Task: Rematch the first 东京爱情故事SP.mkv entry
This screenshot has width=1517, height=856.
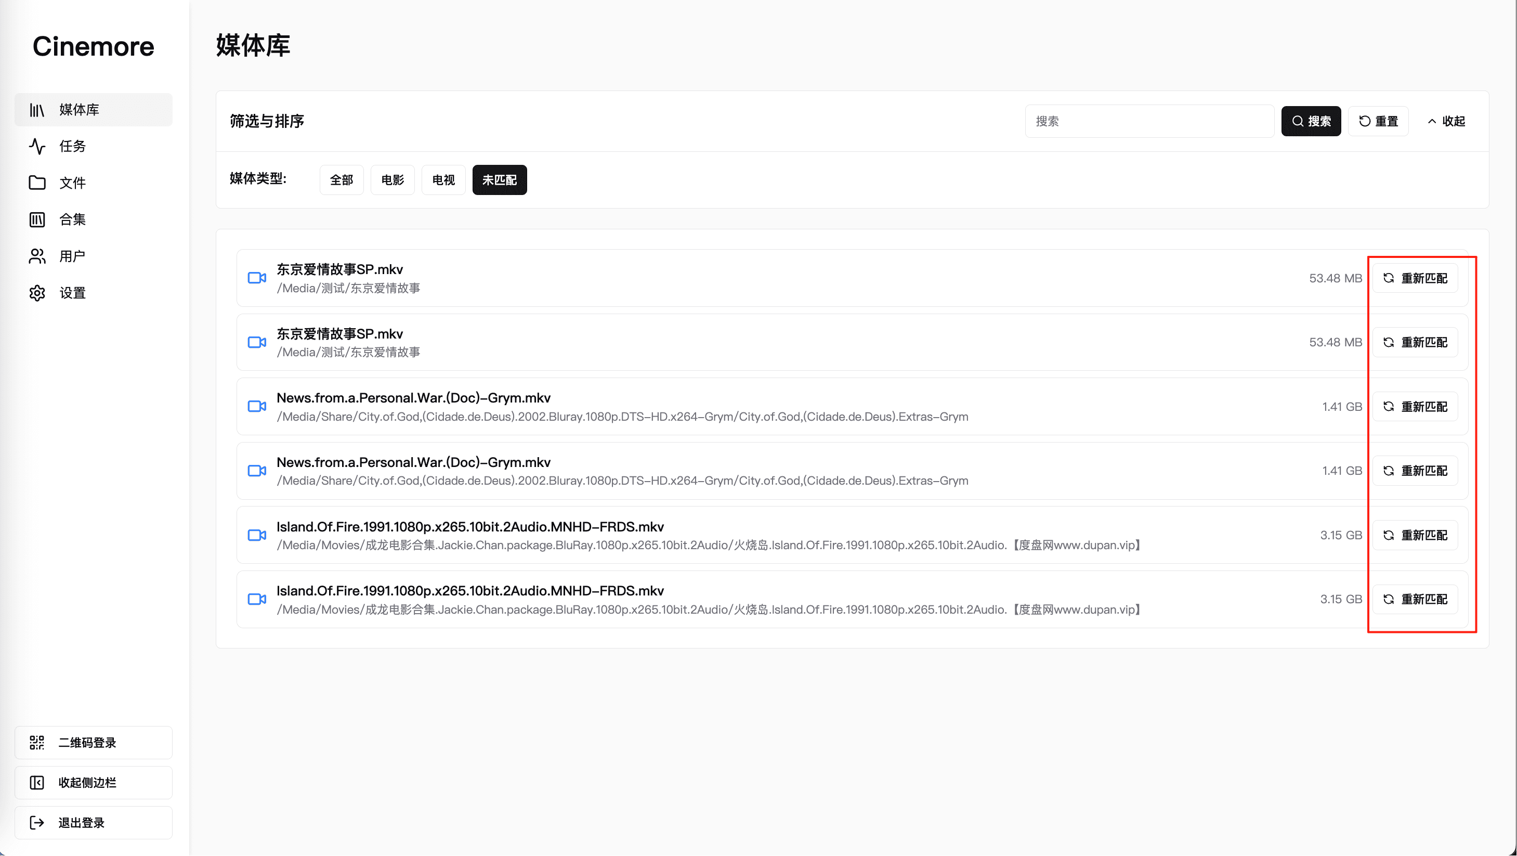Action: coord(1415,278)
